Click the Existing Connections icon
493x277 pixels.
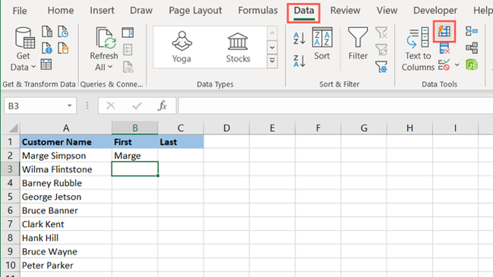coord(63,49)
